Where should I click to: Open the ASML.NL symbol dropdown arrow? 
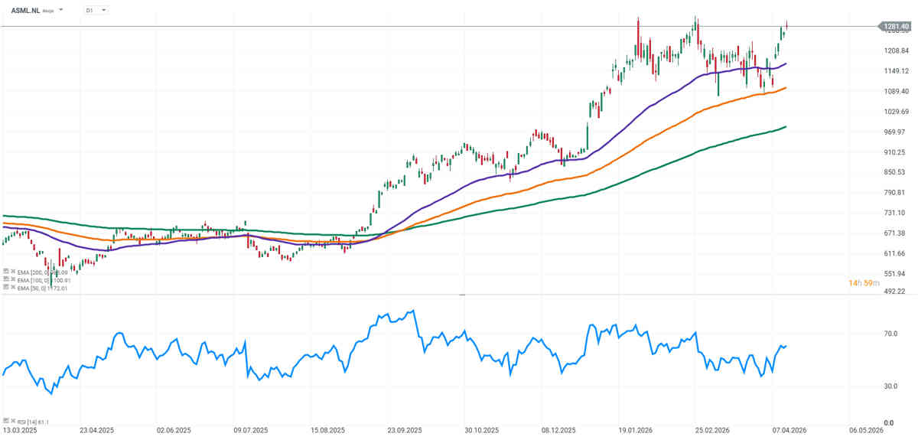point(61,11)
